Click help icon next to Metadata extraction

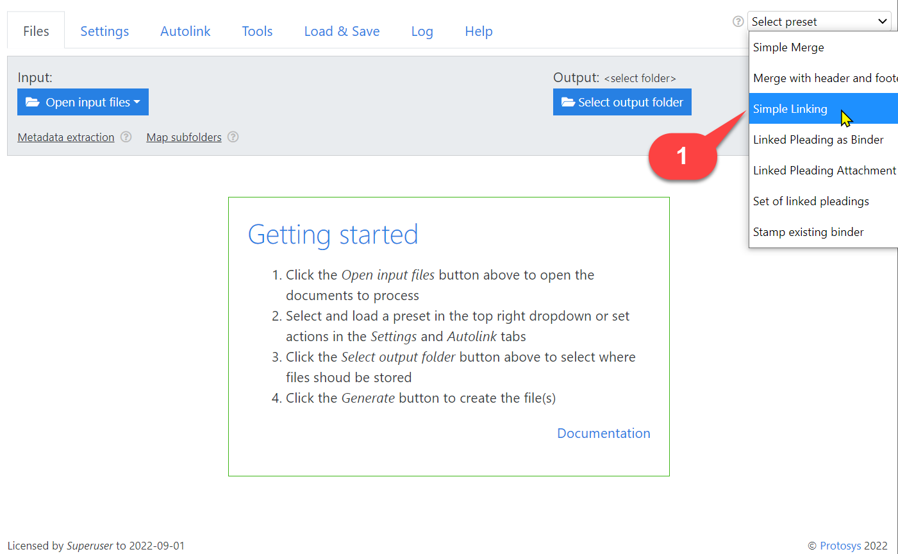(x=126, y=137)
